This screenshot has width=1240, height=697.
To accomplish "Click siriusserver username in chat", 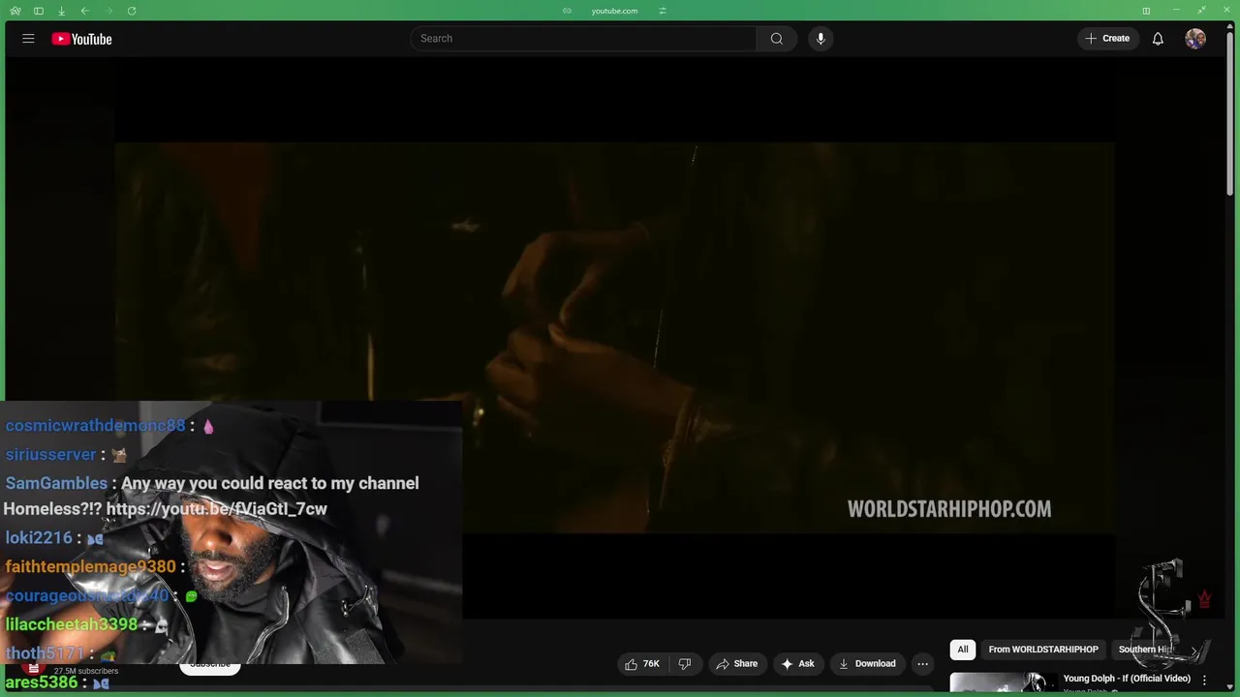I will coord(50,454).
